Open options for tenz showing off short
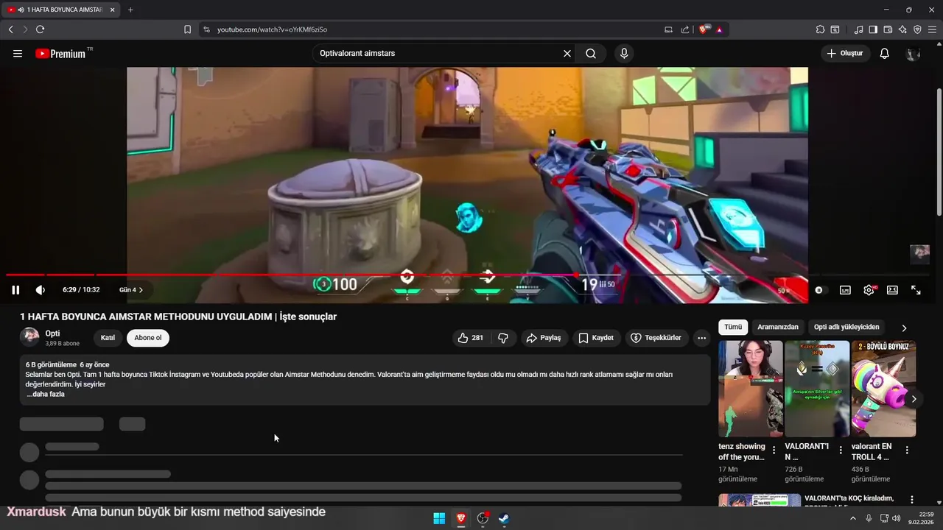Viewport: 943px width, 530px height. pyautogui.click(x=774, y=450)
